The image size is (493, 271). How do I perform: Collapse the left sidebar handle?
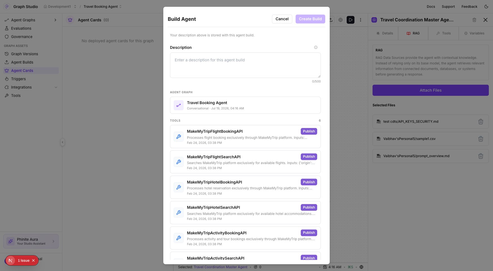[x=63, y=142]
